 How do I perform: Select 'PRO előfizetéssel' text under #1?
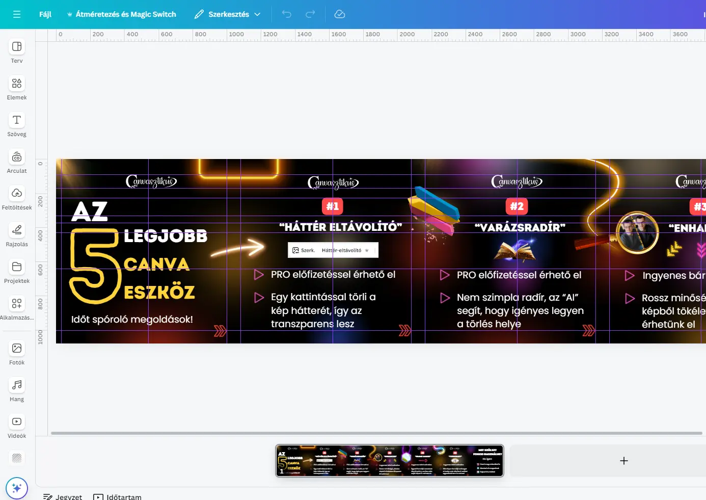tap(333, 275)
